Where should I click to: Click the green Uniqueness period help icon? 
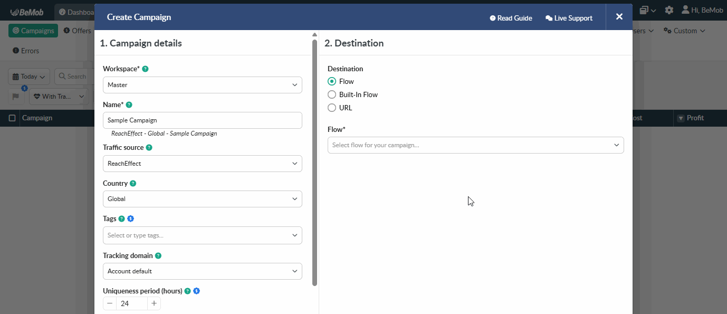(187, 291)
